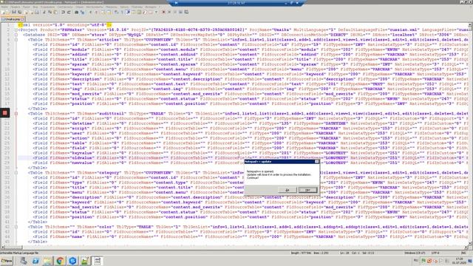The width and height of the screenshot is (473, 266).
Task: Open the Макросы menu
Action: point(112,7)
